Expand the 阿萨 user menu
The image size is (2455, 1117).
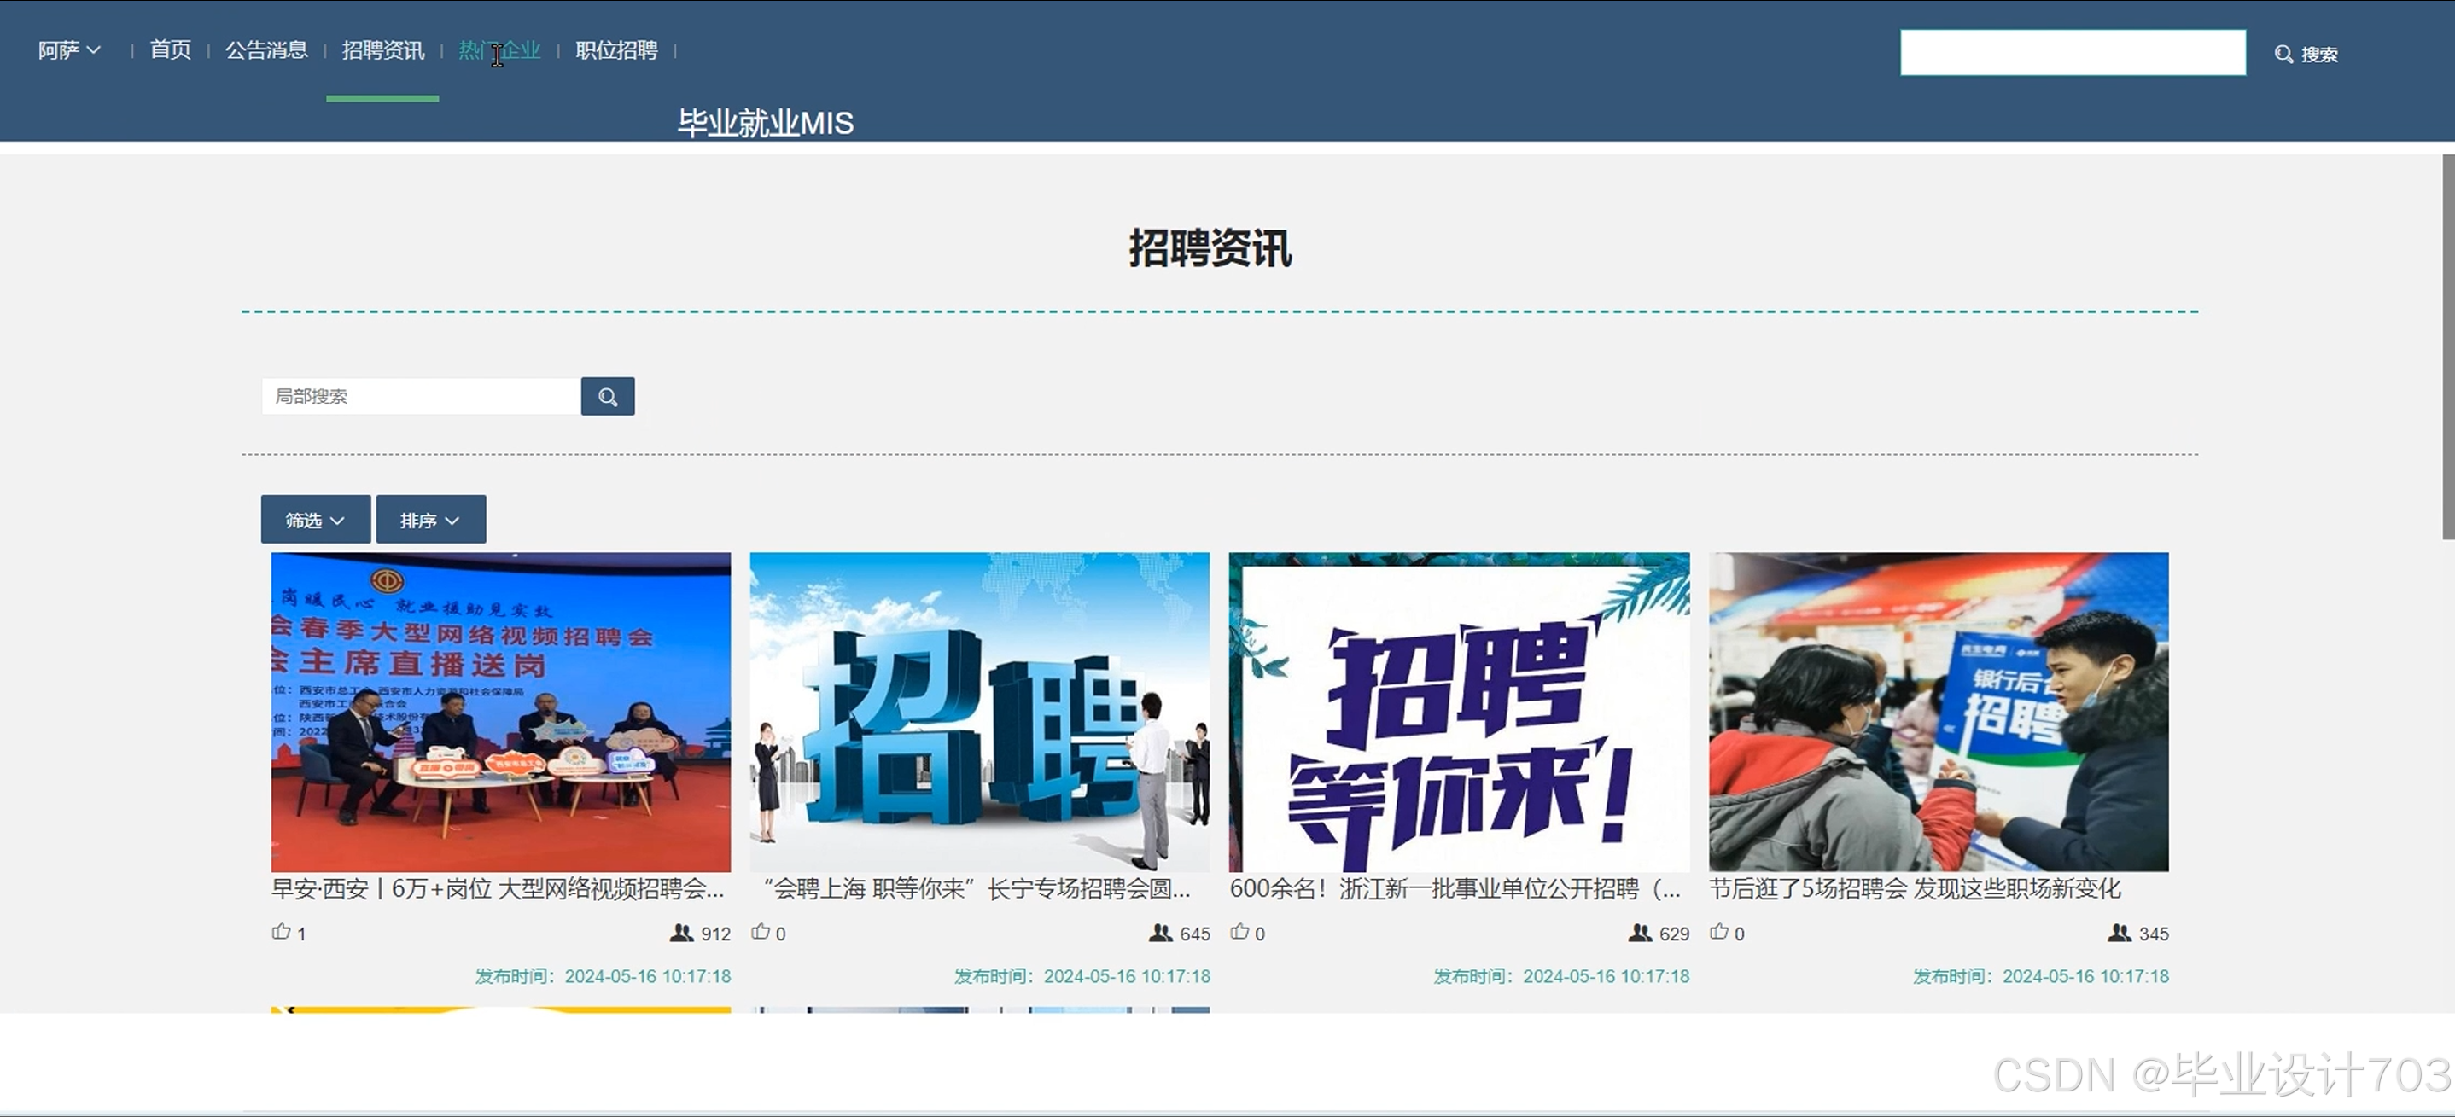pyautogui.click(x=68, y=50)
